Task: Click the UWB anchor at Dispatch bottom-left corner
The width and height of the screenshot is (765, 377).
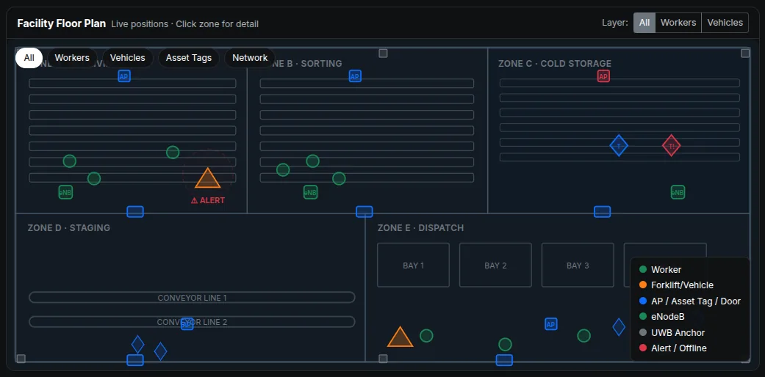Action: 384,359
